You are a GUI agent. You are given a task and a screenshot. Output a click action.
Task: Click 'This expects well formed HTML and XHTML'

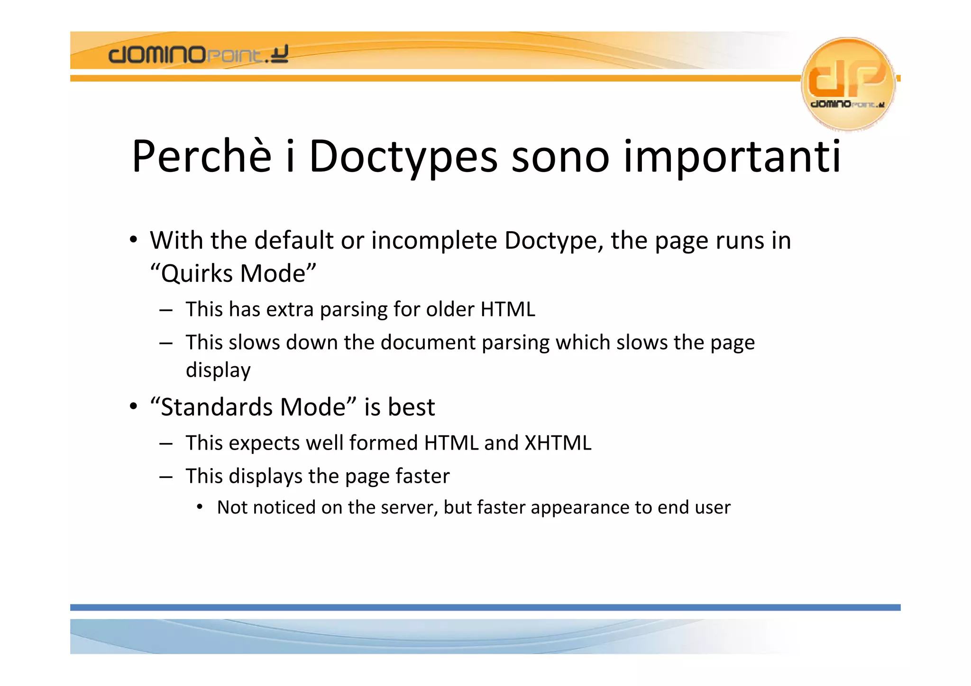coord(388,442)
